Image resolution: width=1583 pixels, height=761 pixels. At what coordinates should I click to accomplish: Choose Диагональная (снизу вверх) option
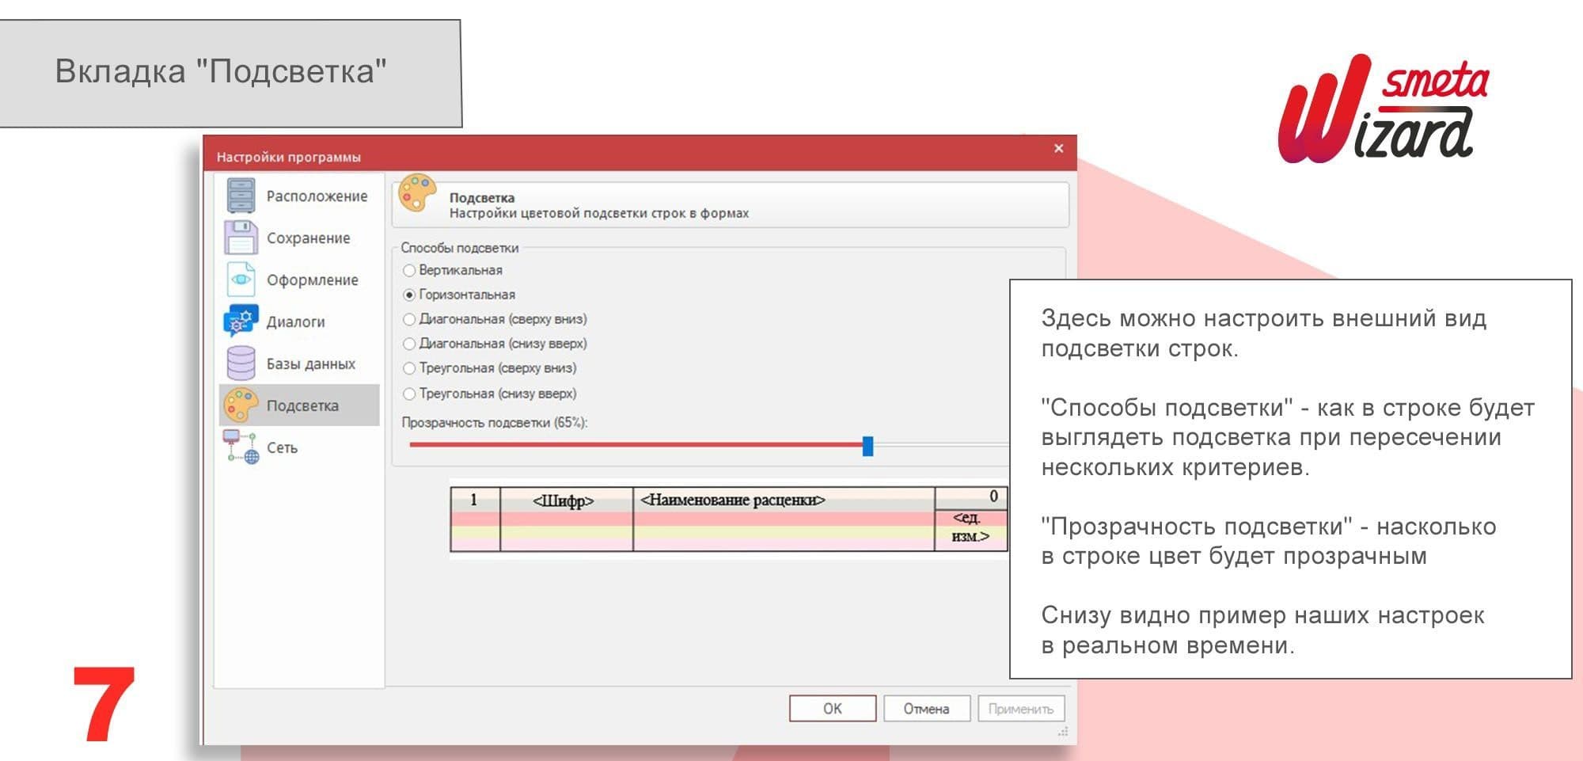[409, 344]
